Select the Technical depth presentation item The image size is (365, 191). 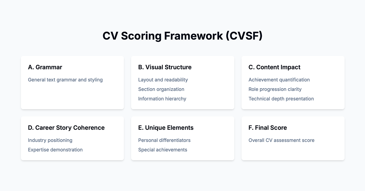(x=281, y=99)
